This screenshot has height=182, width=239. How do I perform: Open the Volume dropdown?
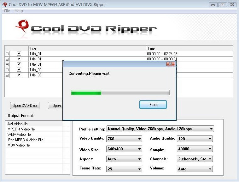point(195,169)
